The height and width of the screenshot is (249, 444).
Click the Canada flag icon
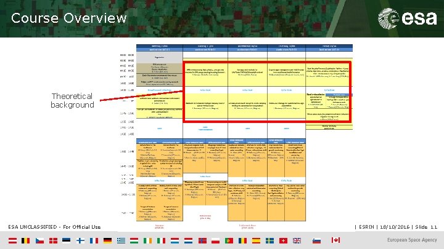(335, 240)
